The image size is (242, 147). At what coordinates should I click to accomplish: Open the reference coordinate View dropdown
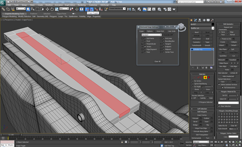[x=64, y=9]
